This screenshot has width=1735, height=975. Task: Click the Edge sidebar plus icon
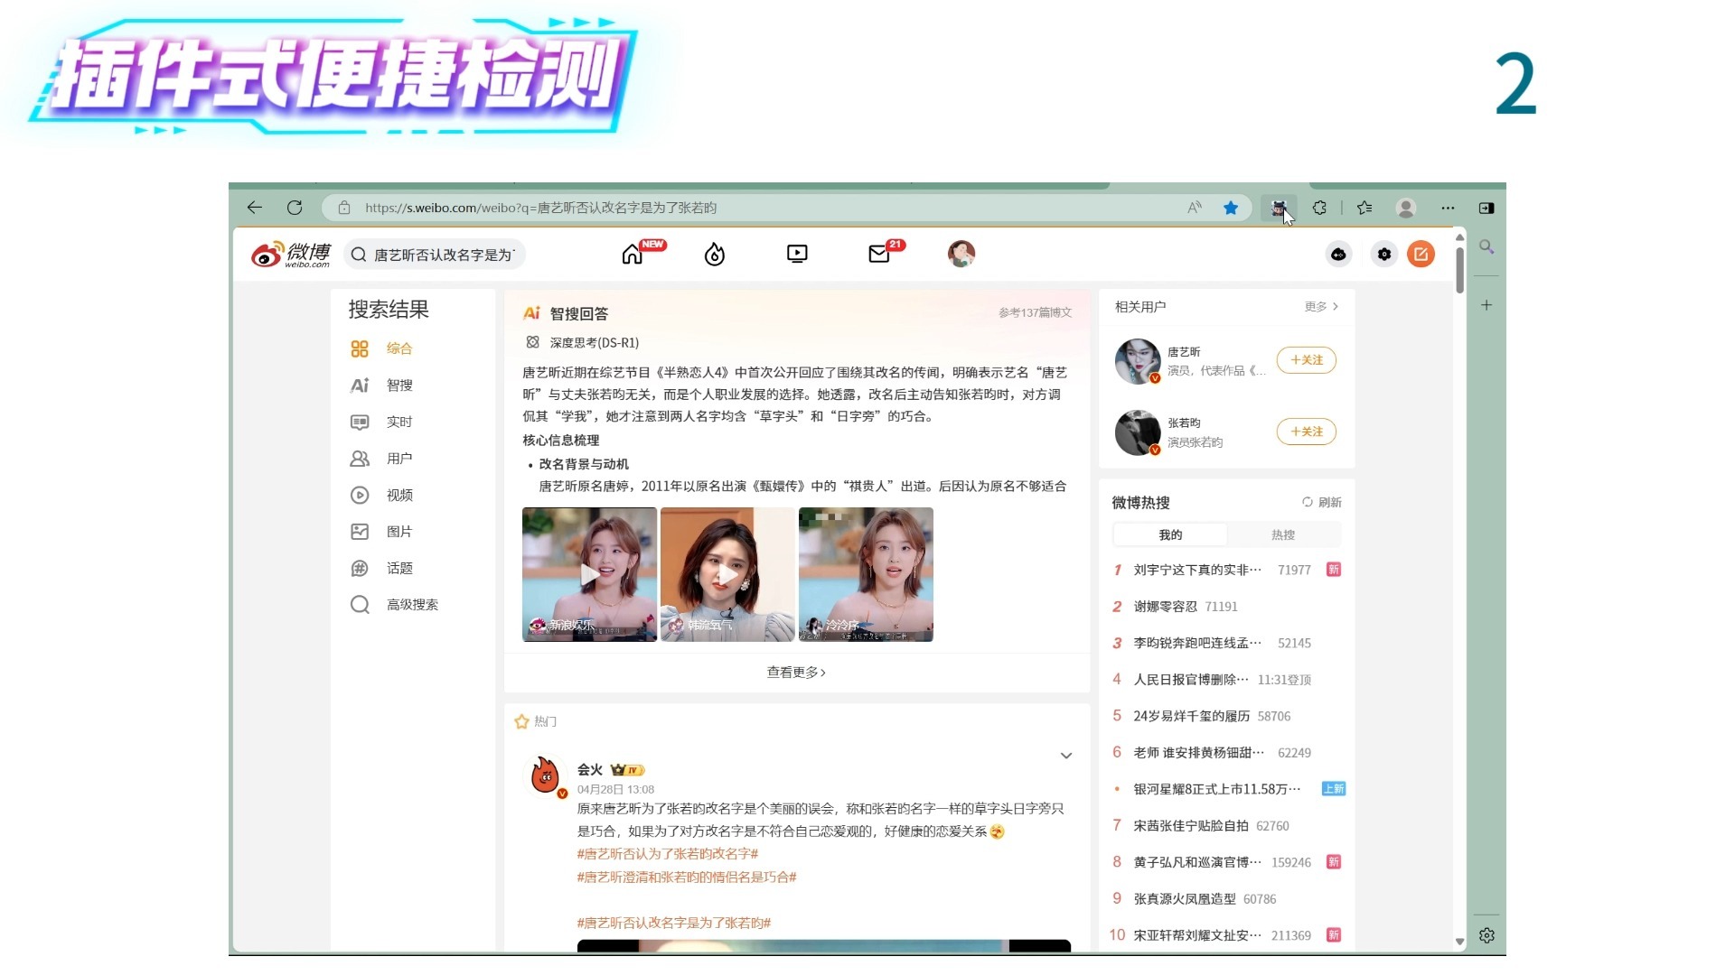(1486, 305)
